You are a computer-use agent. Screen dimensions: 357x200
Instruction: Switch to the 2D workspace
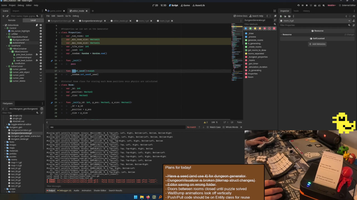155,5
